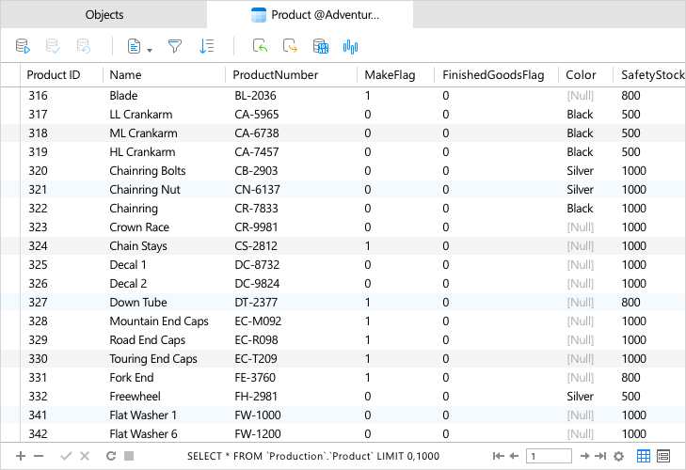Select the Flat Washer 6 cell
686x470 pixels.
[143, 433]
